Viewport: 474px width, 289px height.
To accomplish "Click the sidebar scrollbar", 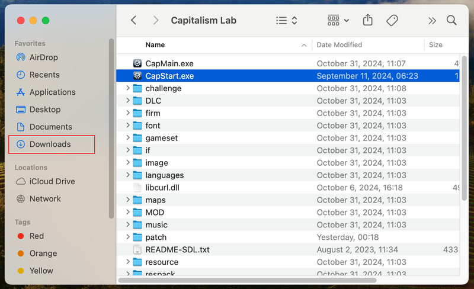I will [x=111, y=128].
